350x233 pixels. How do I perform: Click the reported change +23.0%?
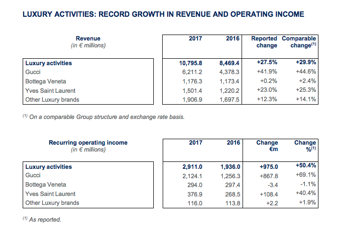pyautogui.click(x=267, y=90)
